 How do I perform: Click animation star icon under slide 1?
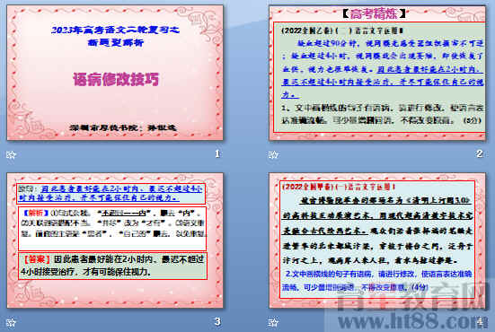tap(11, 154)
